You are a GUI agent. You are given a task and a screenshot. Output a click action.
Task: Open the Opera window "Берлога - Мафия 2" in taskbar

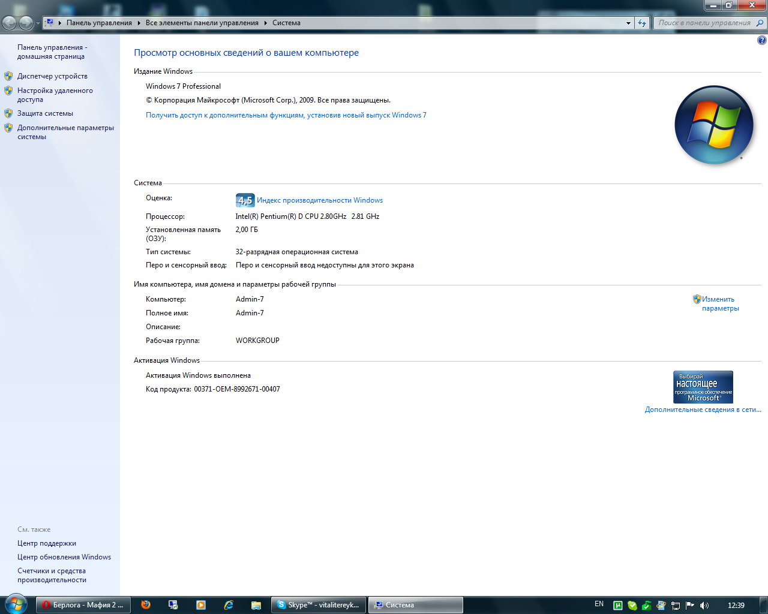83,605
